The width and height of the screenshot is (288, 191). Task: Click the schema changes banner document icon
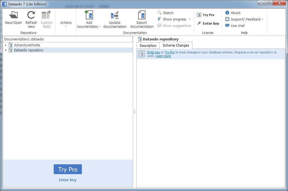click(141, 54)
